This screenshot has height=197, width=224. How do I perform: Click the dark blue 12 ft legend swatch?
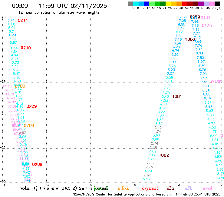point(147,4)
